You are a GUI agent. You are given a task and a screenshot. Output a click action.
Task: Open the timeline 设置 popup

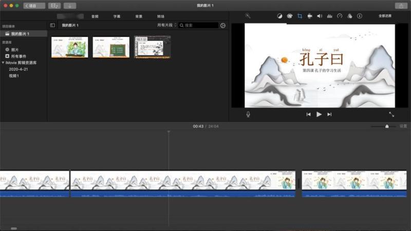click(403, 126)
